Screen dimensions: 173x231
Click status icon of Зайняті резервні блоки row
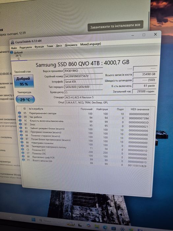(x=21, y=128)
